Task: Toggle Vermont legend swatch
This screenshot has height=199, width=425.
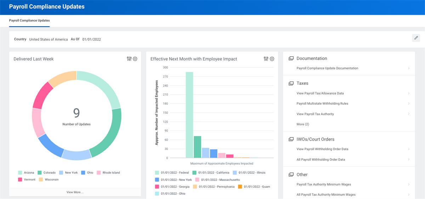Action: pos(20,180)
